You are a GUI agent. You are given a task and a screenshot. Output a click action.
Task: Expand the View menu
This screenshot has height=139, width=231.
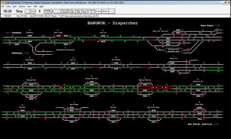pyautogui.click(x=29, y=6)
